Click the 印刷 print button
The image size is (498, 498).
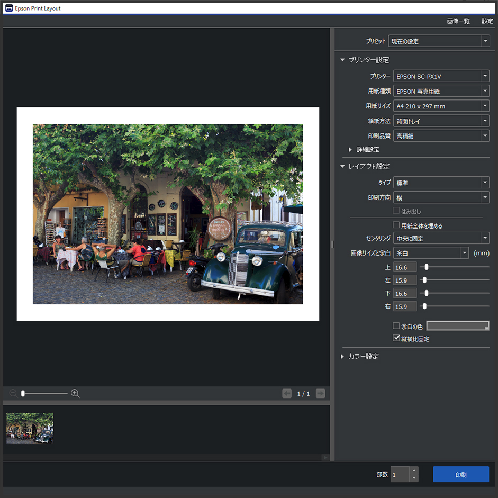tap(460, 474)
